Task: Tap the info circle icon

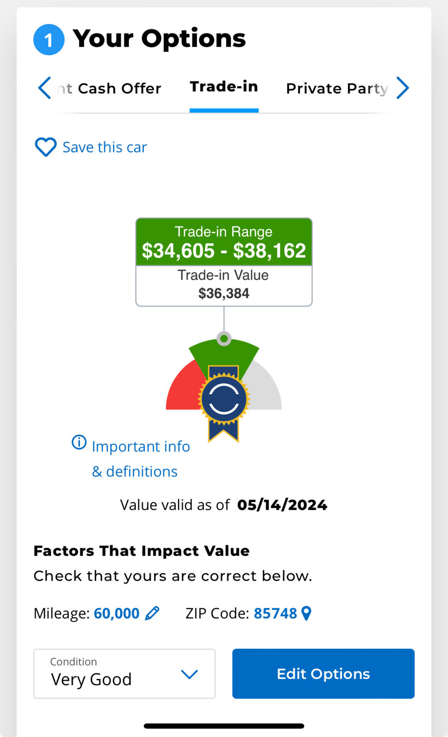Action: [79, 442]
